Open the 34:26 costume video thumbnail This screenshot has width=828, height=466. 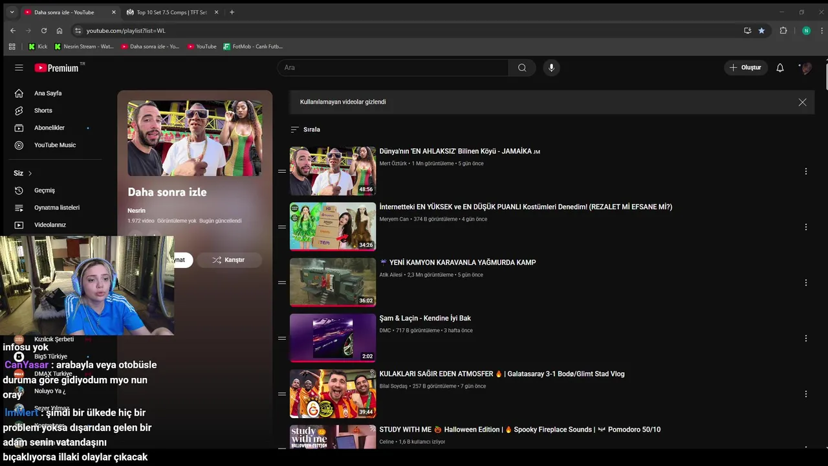[332, 227]
